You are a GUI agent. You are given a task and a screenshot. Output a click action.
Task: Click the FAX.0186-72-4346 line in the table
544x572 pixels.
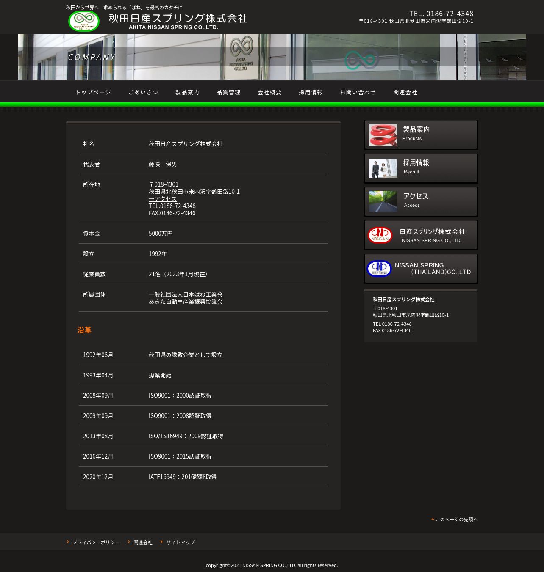pyautogui.click(x=172, y=213)
